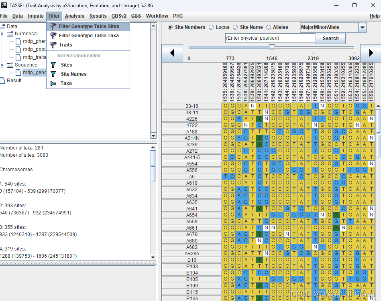Viewport: 381px width, 301px height.
Task: Collapse the Sequence tree node
Action: [2, 65]
